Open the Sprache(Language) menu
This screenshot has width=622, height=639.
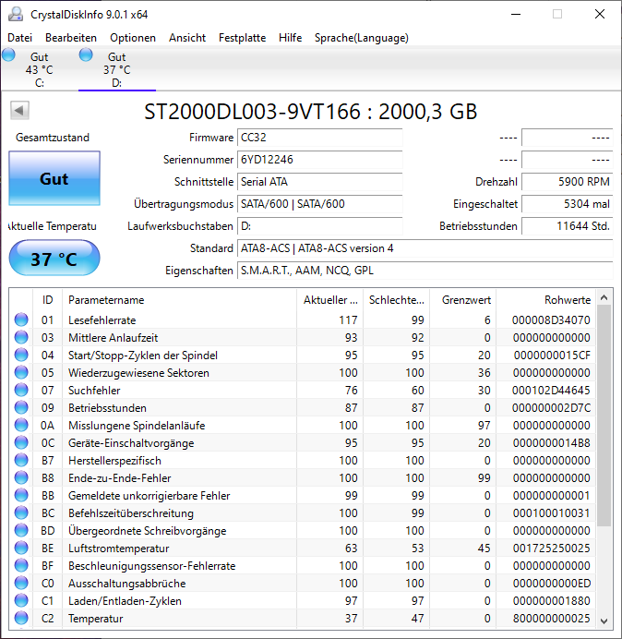coord(362,38)
